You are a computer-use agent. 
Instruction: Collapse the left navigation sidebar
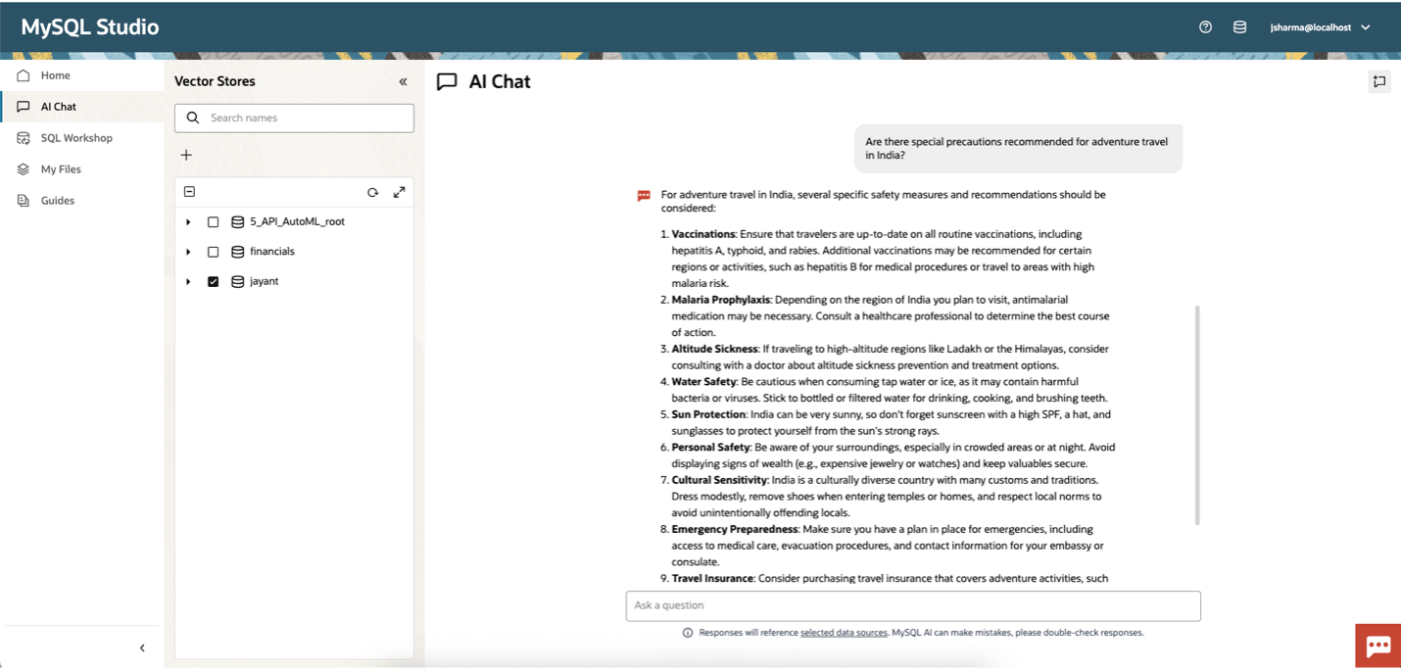tap(142, 647)
